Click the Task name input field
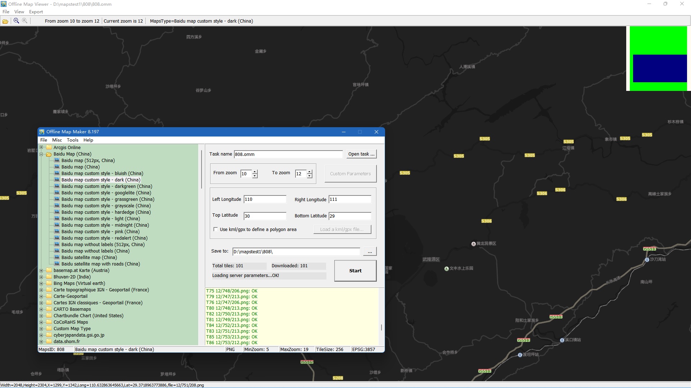The height and width of the screenshot is (388, 691). [x=288, y=154]
